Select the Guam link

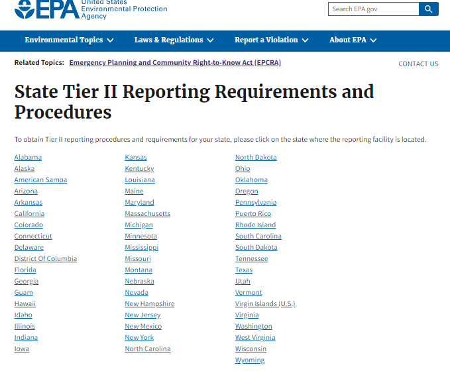click(x=24, y=292)
